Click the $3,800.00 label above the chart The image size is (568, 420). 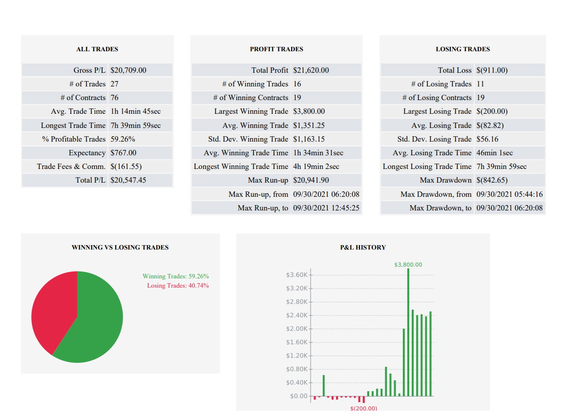(408, 265)
